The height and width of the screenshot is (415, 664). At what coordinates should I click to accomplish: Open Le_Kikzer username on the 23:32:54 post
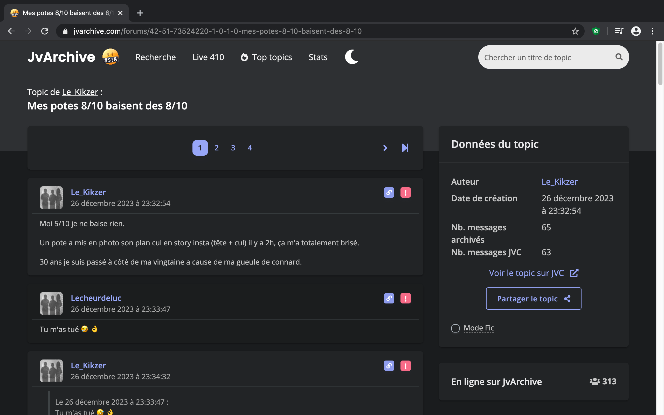(88, 192)
